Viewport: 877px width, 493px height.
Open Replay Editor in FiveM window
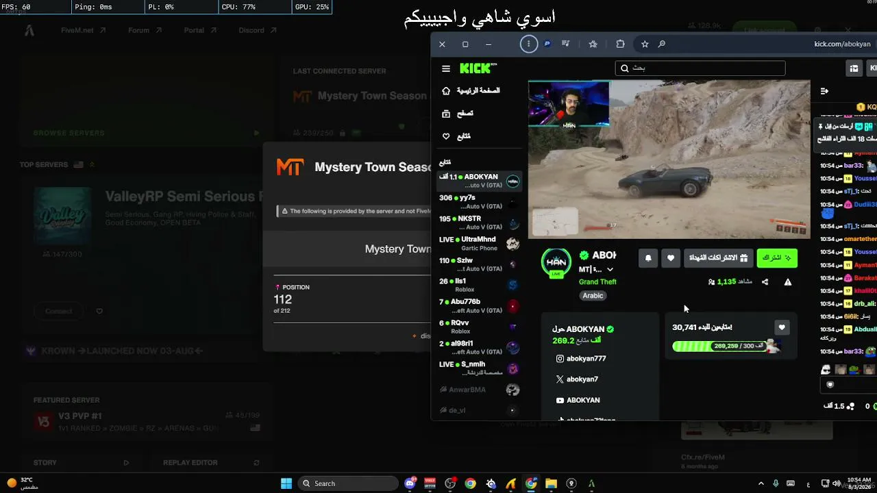coord(190,463)
